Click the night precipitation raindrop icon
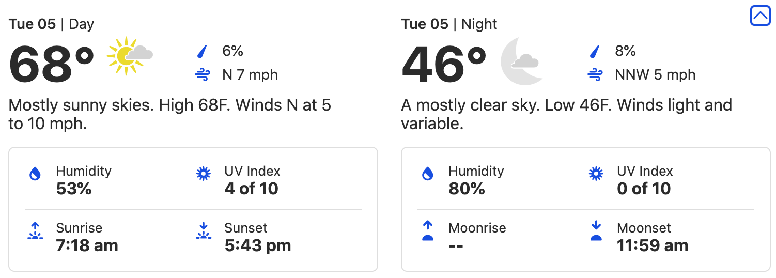 [x=595, y=51]
